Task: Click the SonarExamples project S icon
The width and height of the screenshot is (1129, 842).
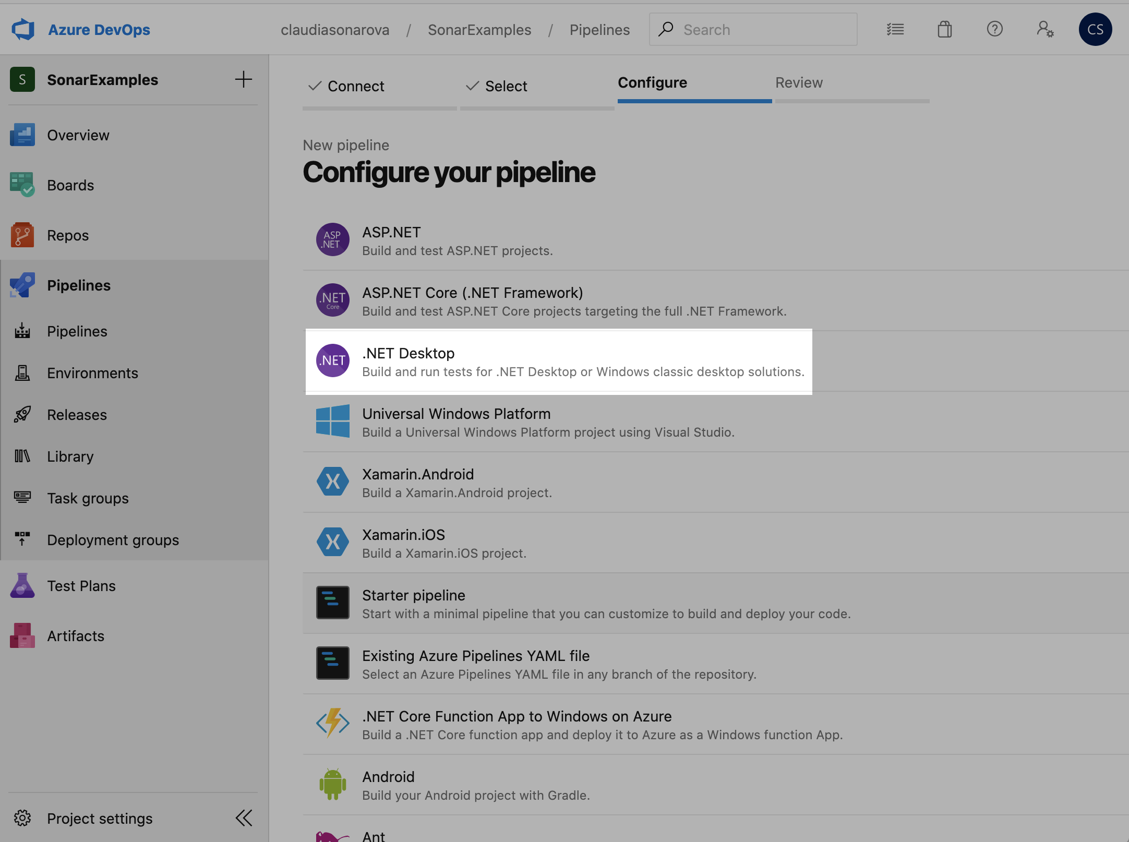Action: click(x=22, y=79)
